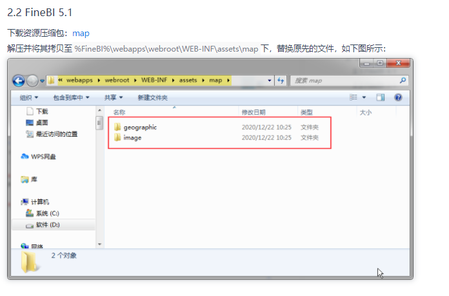Open the view options dropdown arrow
Viewport: 449px width, 296px height.
tap(364, 97)
